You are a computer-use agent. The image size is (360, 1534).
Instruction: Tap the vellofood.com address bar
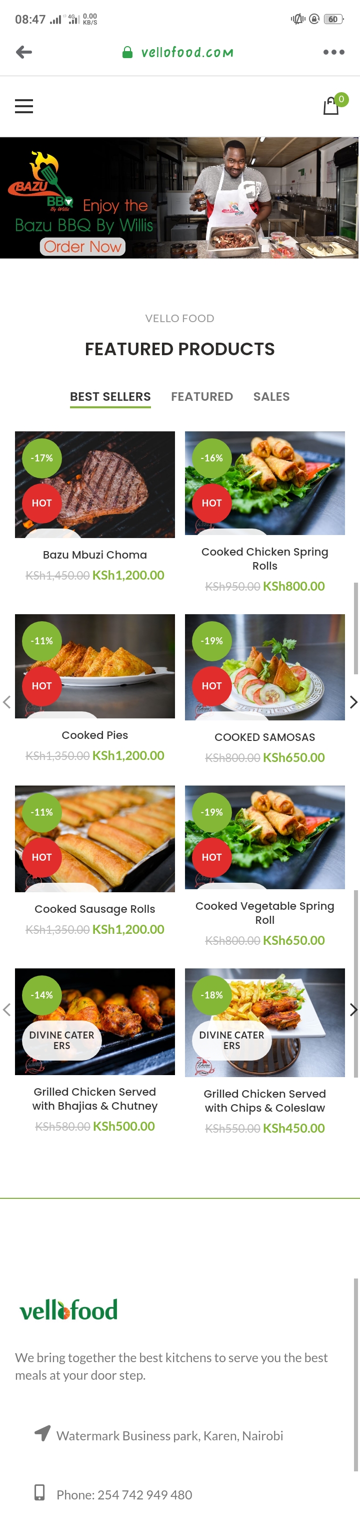coord(187,53)
